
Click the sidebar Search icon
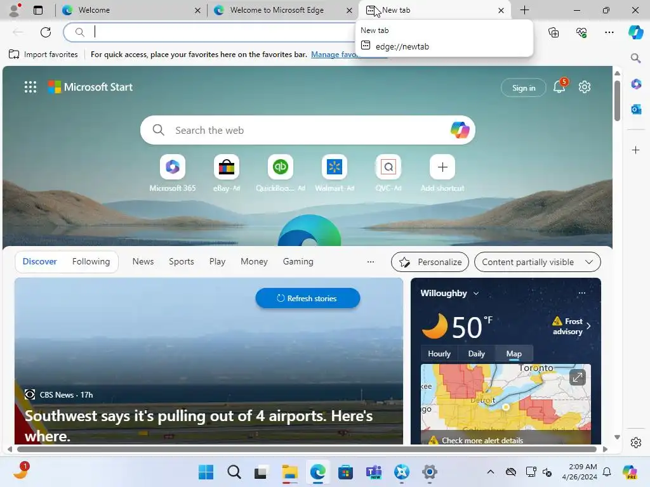pos(635,58)
